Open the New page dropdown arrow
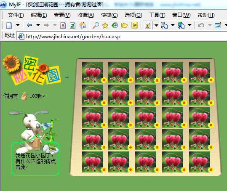 click(x=18, y=25)
